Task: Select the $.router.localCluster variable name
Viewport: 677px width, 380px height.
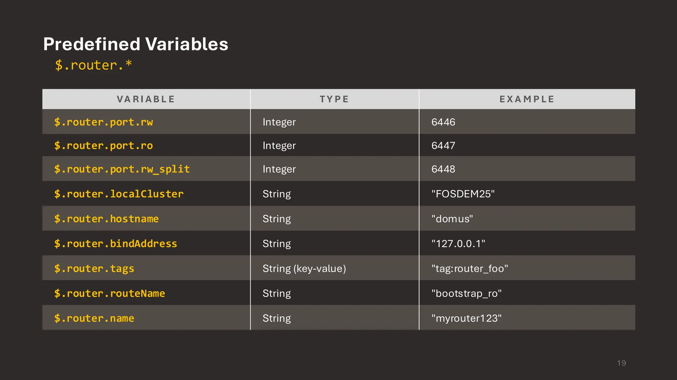Action: [119, 194]
